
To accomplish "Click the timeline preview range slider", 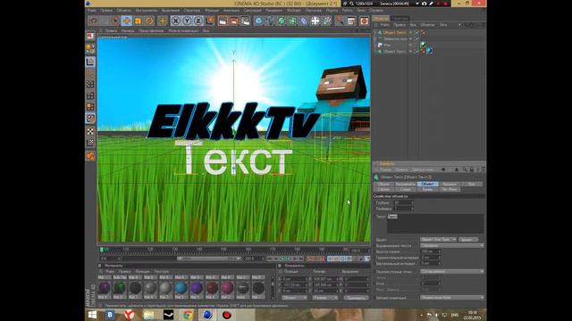I will [x=208, y=259].
